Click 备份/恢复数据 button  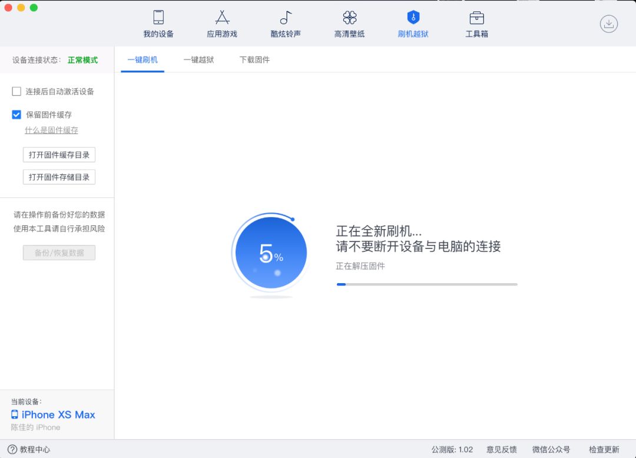[59, 253]
